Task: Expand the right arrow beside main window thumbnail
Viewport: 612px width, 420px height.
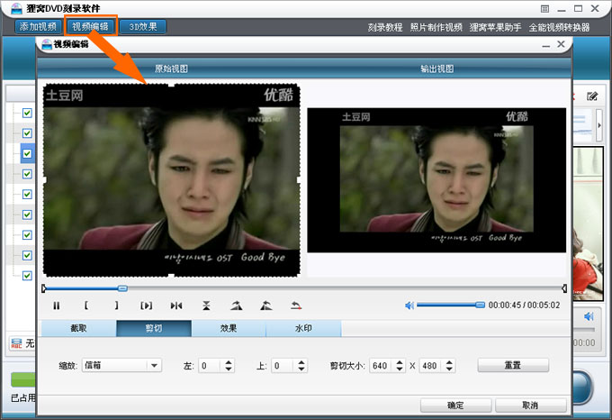Action: (599, 125)
